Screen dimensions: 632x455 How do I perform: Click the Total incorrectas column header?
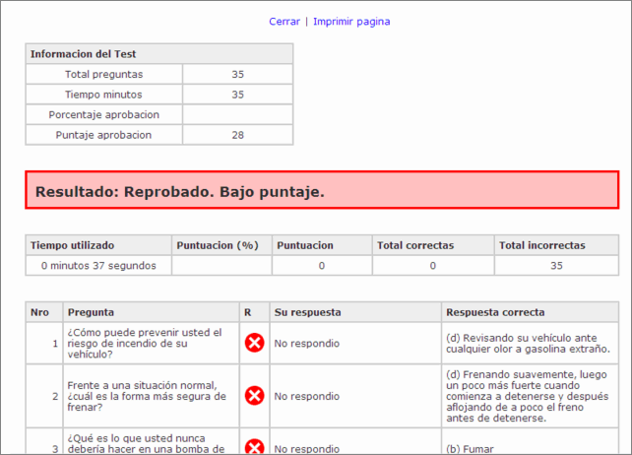pyautogui.click(x=542, y=245)
